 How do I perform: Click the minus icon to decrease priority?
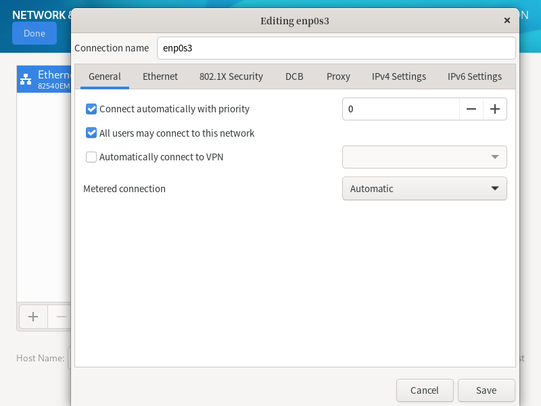point(471,109)
